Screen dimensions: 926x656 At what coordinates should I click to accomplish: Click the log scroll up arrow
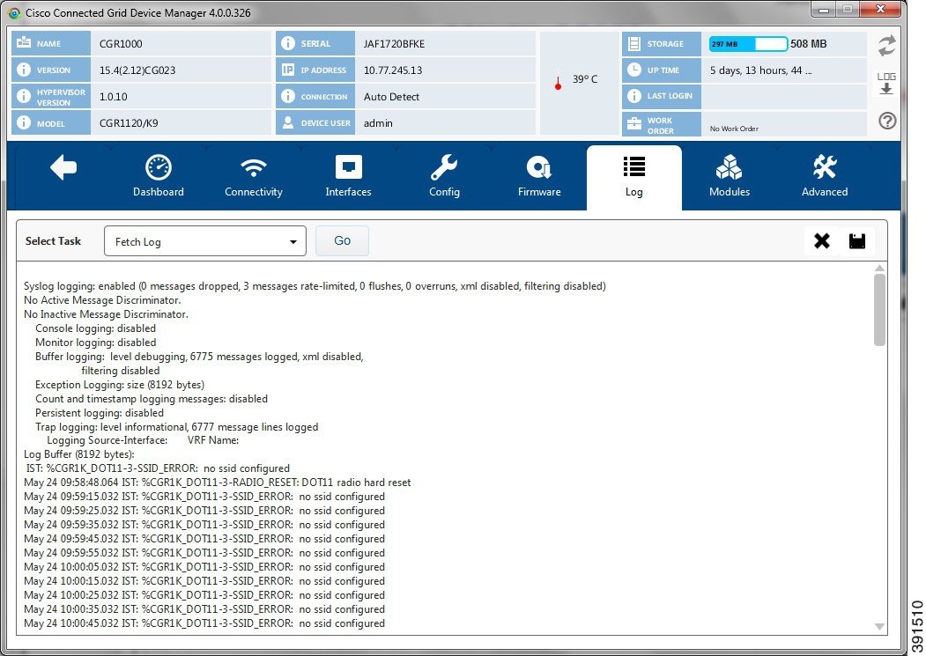[x=879, y=268]
